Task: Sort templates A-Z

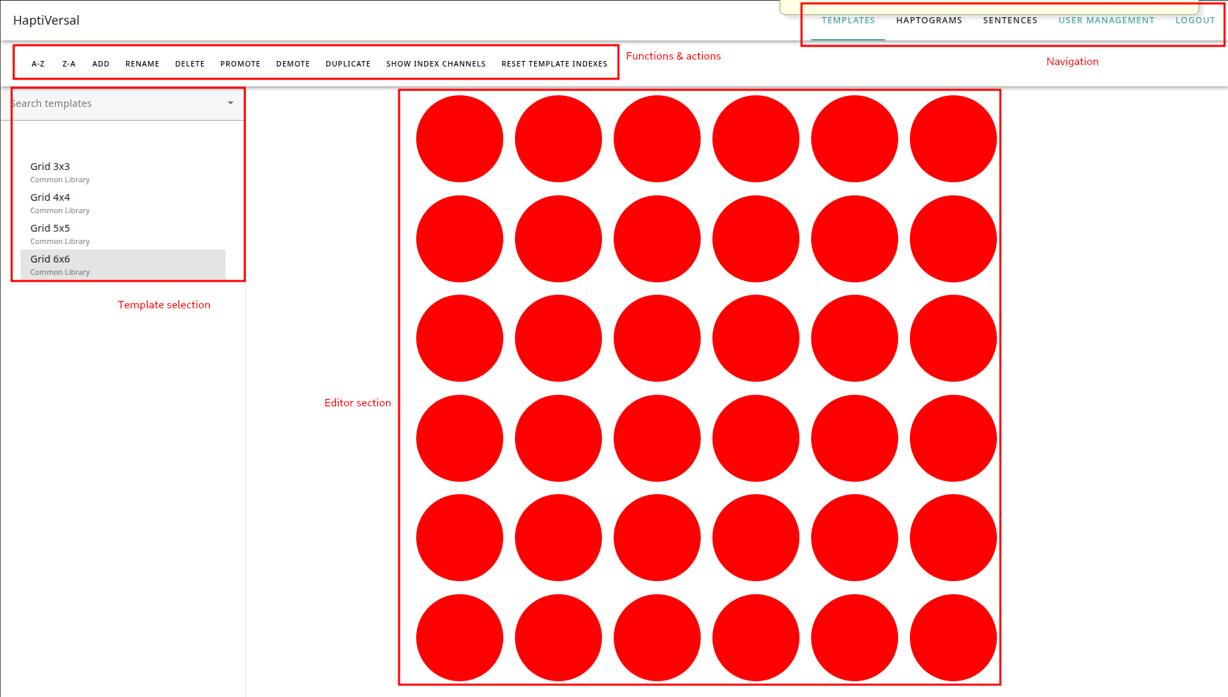Action: click(x=38, y=63)
